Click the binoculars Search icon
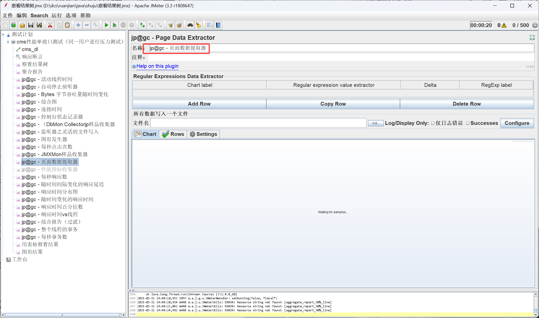The image size is (539, 318). [190, 25]
